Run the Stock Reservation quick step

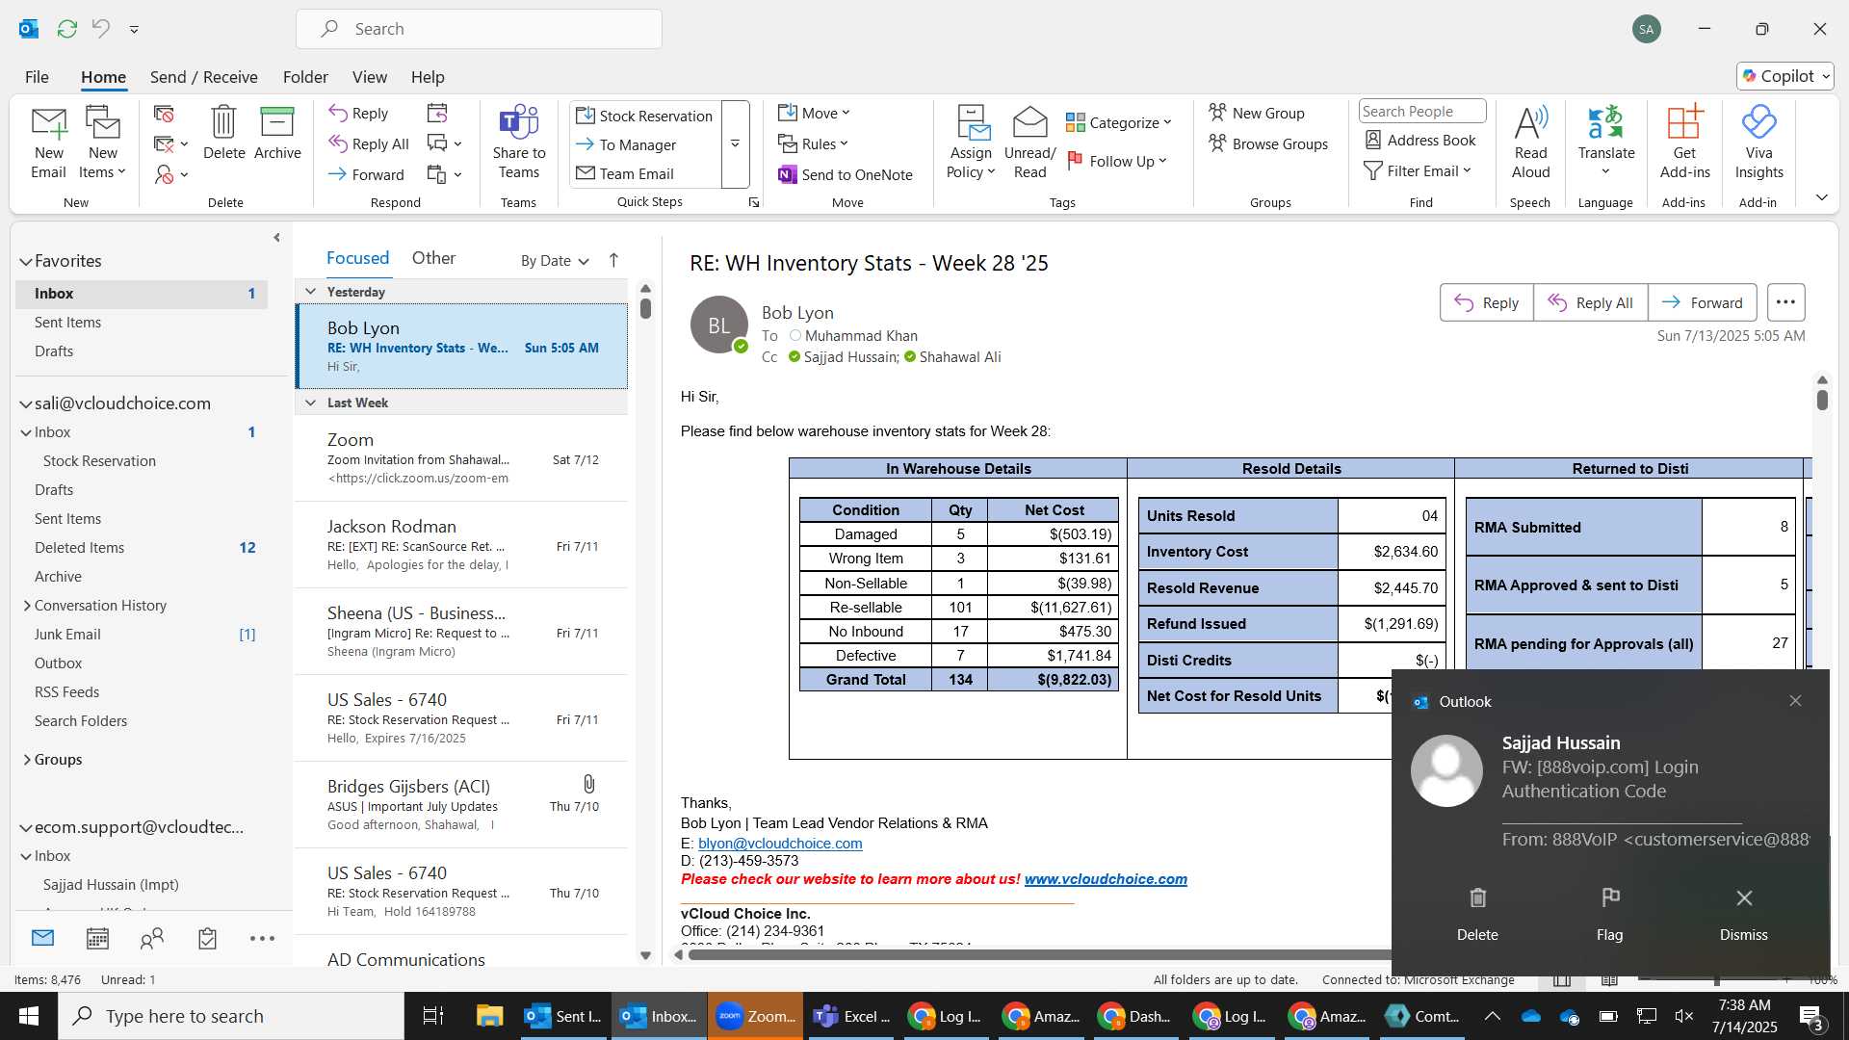644,116
